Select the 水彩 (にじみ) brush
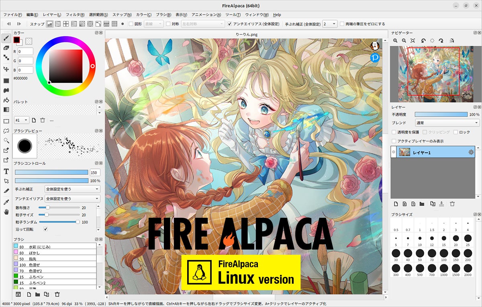This screenshot has height=307, width=482. point(55,246)
